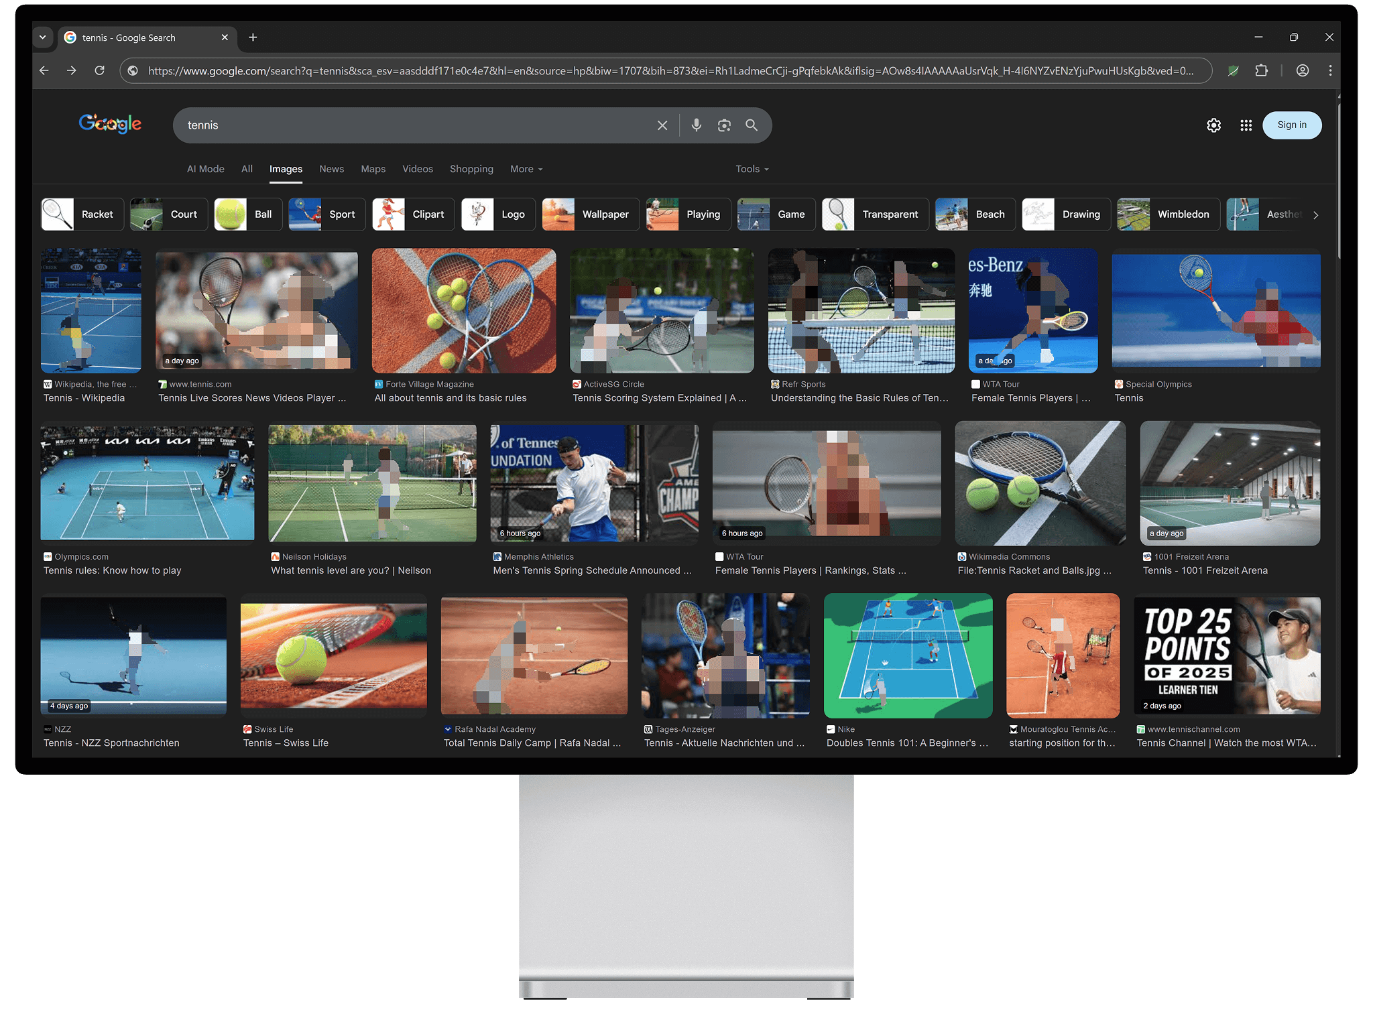
Task: Open the Top 25 Points thumbnail
Action: click(x=1227, y=655)
